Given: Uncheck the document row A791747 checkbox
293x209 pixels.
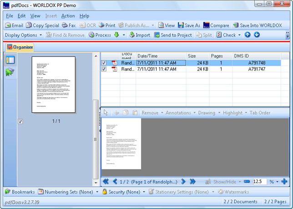Looking at the screenshot, I should pos(104,69).
